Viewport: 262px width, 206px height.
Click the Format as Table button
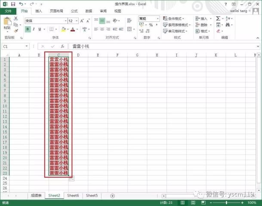point(177,25)
